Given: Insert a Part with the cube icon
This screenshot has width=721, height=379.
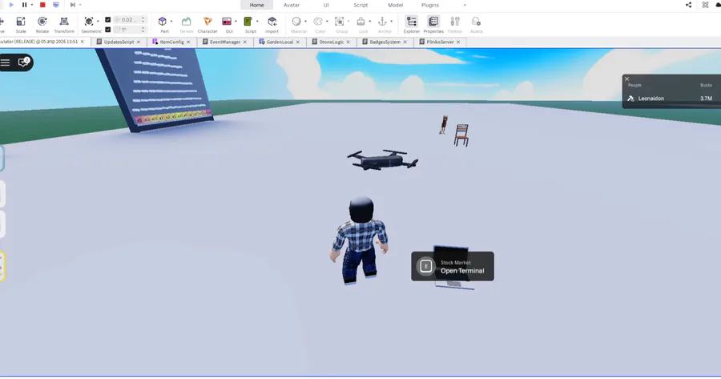Looking at the screenshot, I should click(x=163, y=21).
